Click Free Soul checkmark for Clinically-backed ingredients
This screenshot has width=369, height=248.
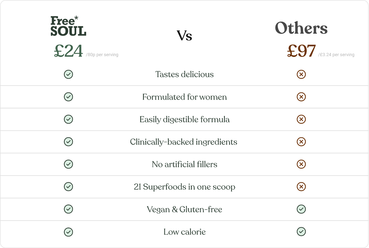pos(68,142)
